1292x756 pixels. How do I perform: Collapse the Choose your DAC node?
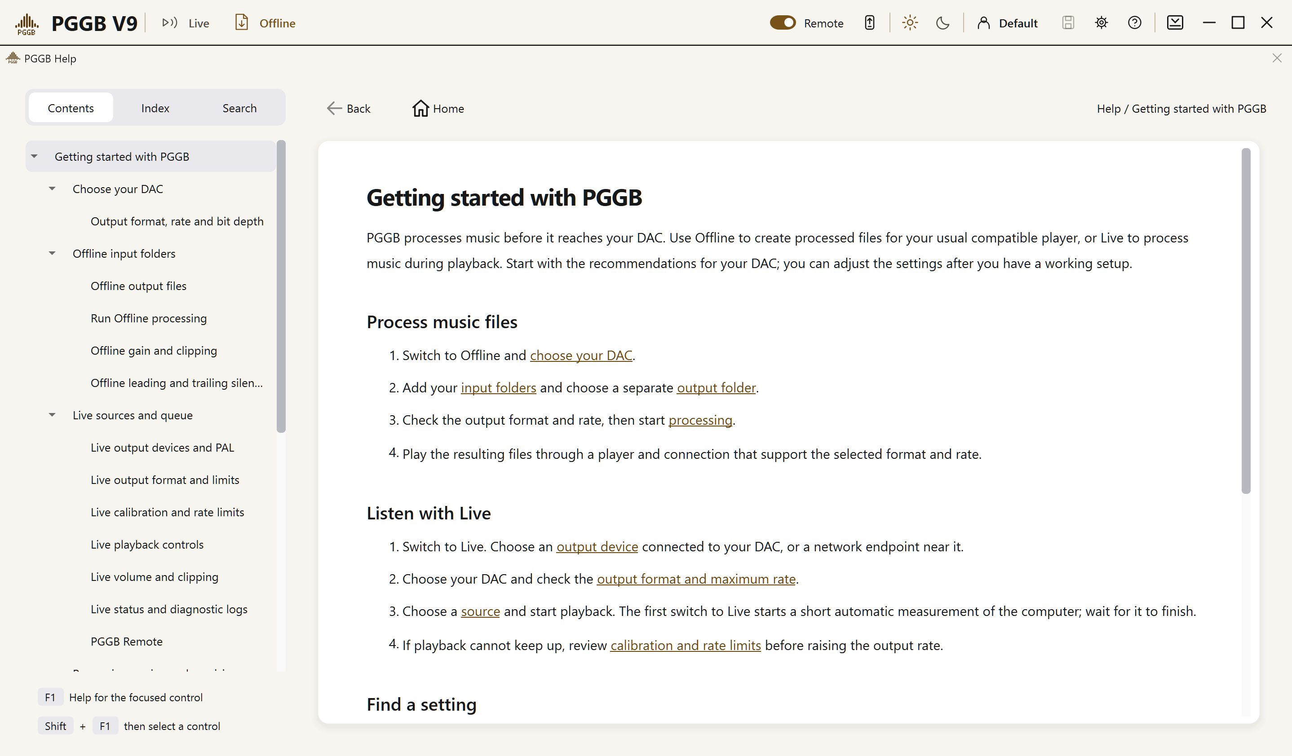52,189
